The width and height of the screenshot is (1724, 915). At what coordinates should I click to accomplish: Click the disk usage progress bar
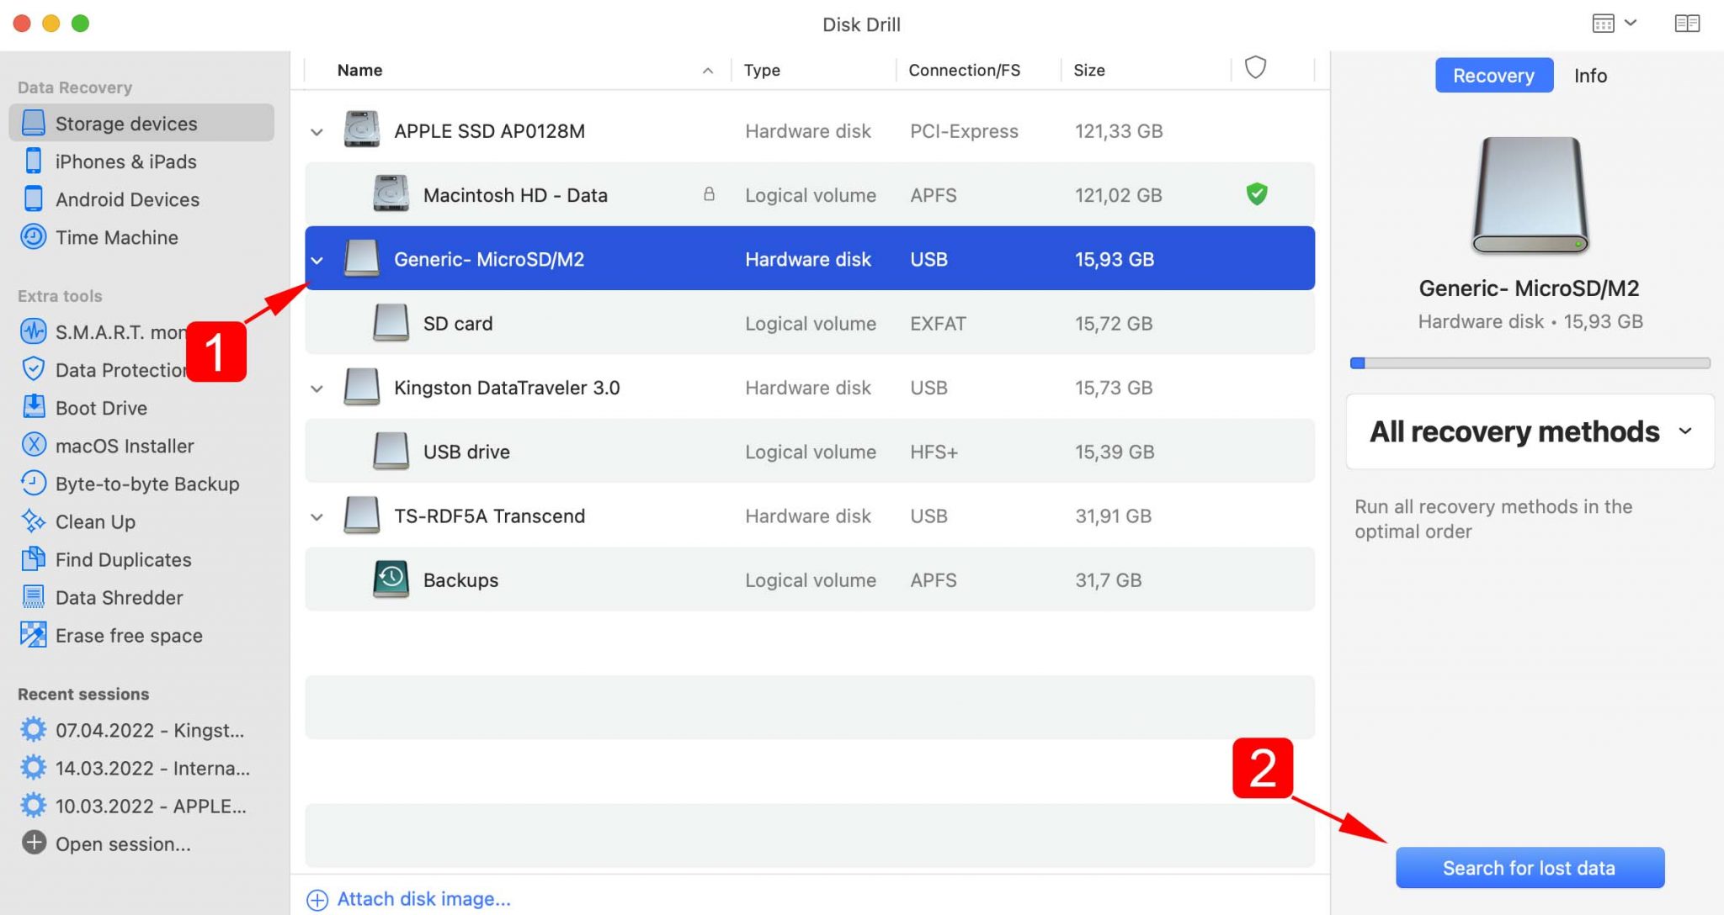tap(1530, 363)
